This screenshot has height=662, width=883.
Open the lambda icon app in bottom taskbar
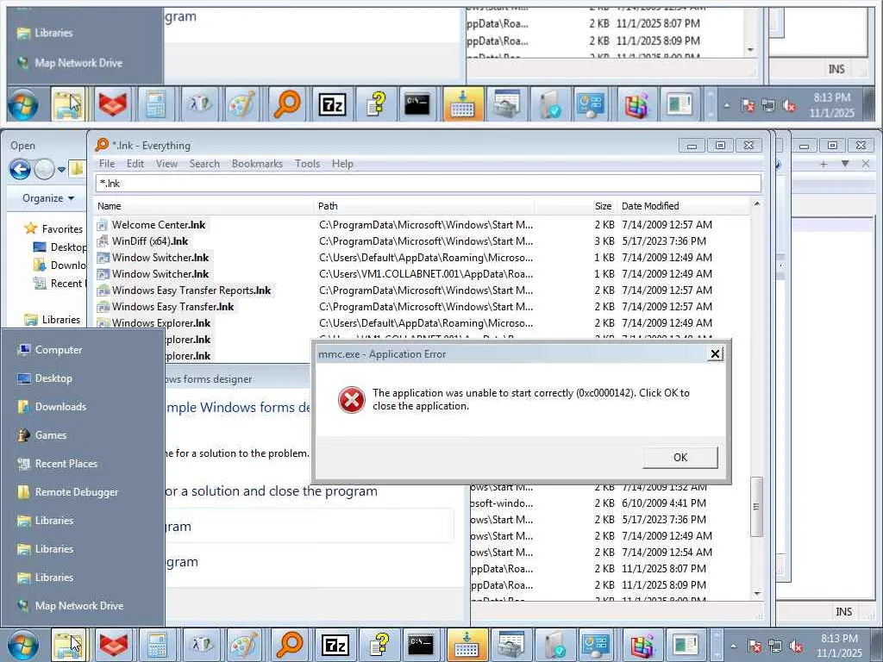pos(201,645)
